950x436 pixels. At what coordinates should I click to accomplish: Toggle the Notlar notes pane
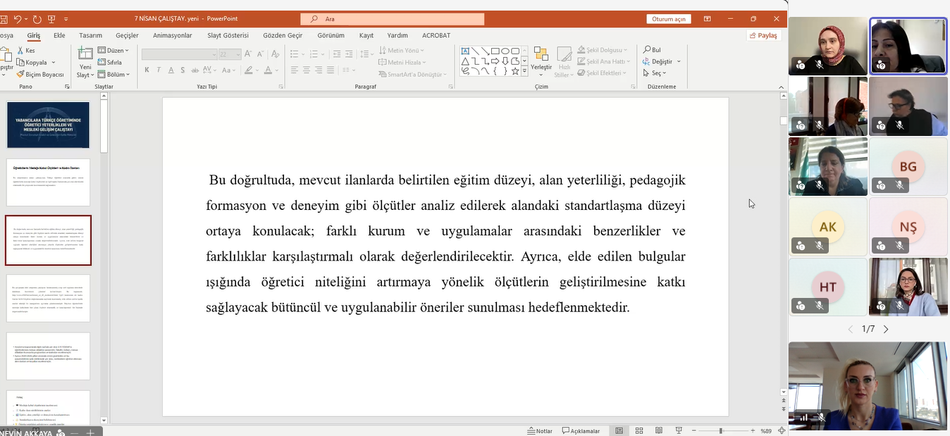click(x=539, y=431)
